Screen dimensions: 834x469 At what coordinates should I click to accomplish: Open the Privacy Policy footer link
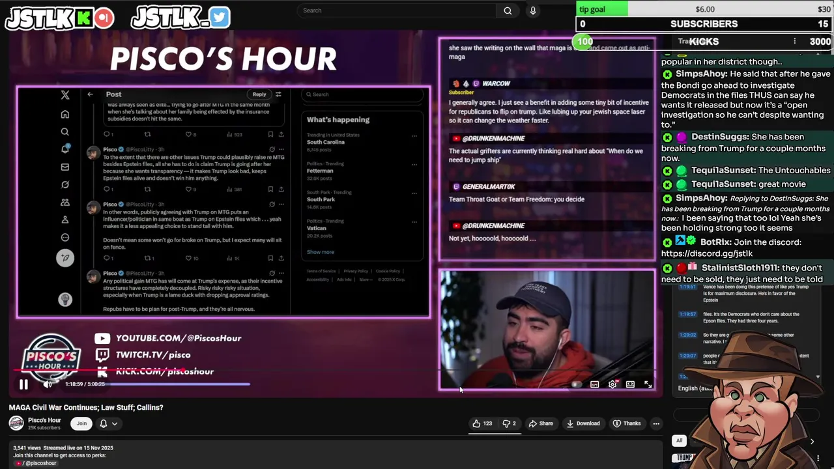356,271
